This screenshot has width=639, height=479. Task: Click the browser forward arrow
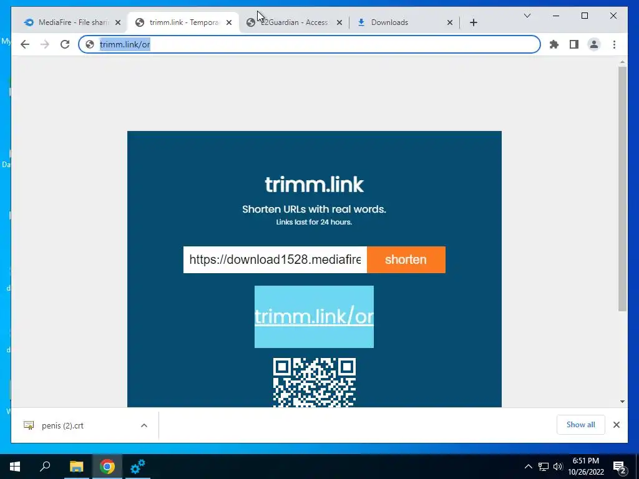click(45, 44)
